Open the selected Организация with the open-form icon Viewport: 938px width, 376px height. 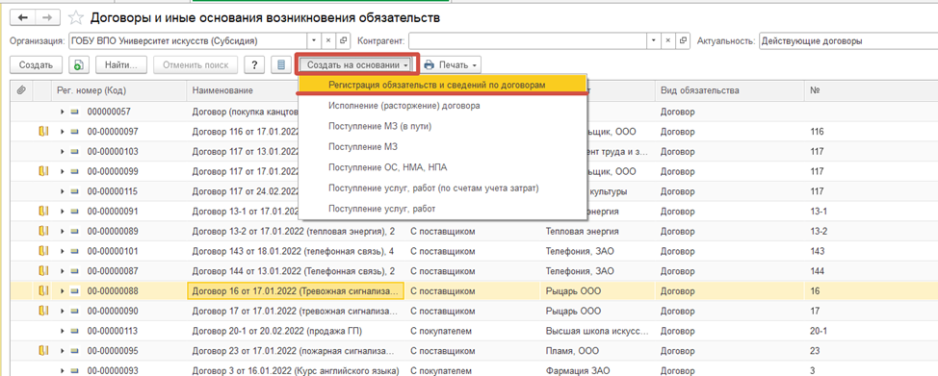[343, 40]
